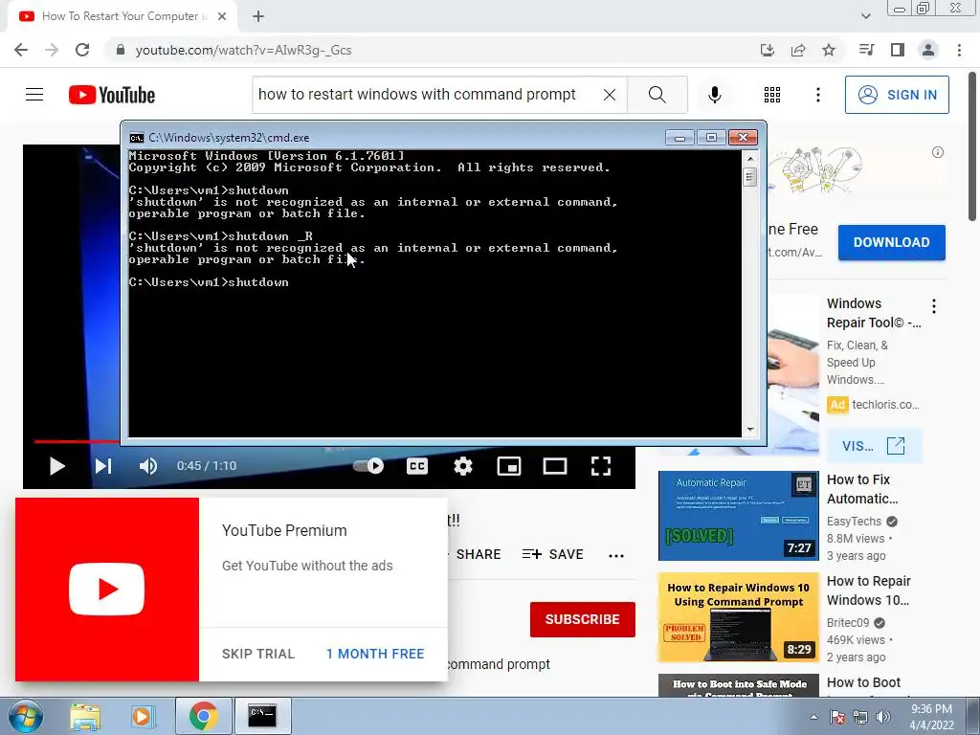980x735 pixels.
Task: Open Chrome's three-dot menu
Action: pyautogui.click(x=959, y=50)
